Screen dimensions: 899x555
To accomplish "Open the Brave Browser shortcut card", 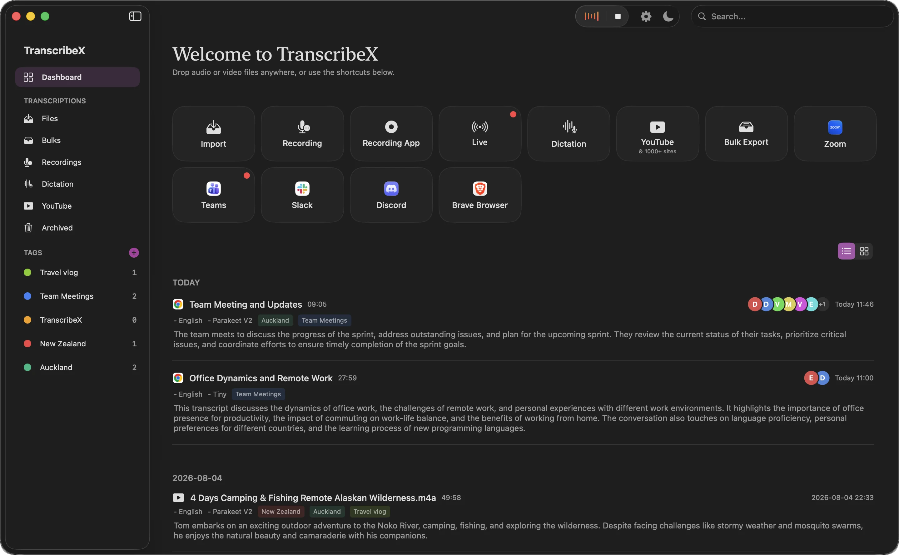I will (x=480, y=195).
